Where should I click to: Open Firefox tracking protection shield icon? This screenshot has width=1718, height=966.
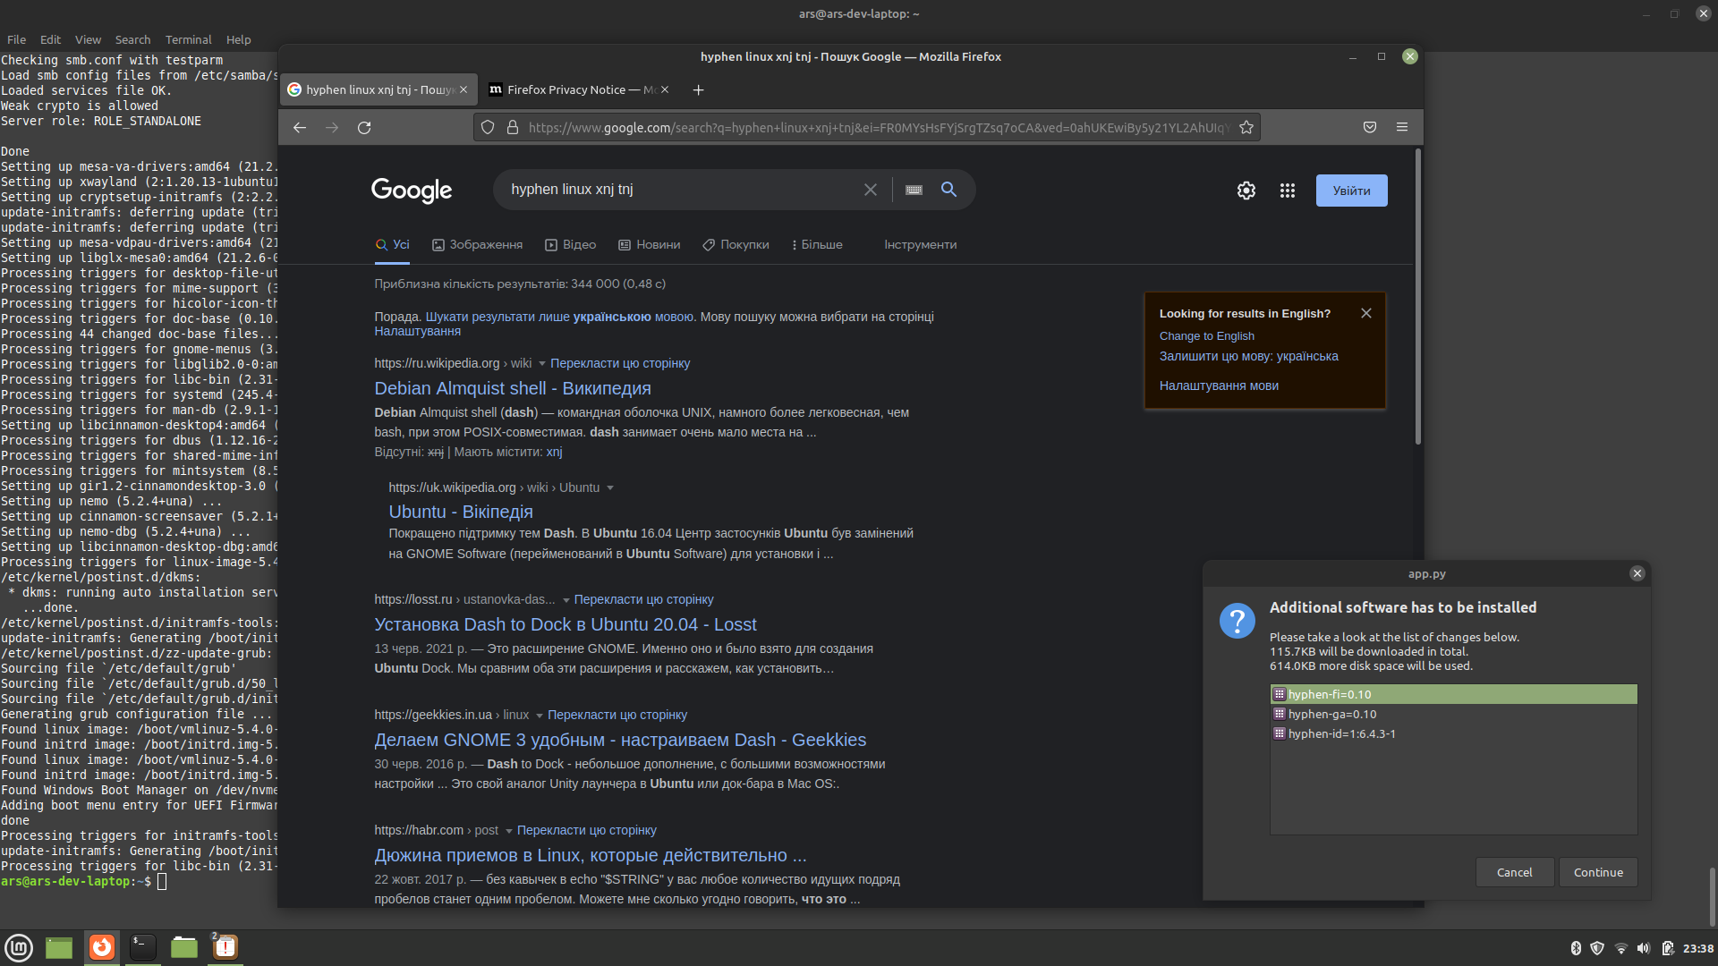pyautogui.click(x=488, y=128)
